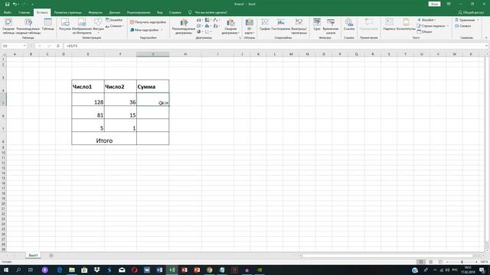
Task: Click the Insert Function fx button
Action: (x=58, y=46)
